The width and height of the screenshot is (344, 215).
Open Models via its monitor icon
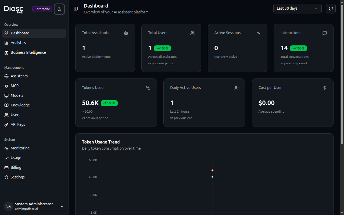click(x=6, y=95)
